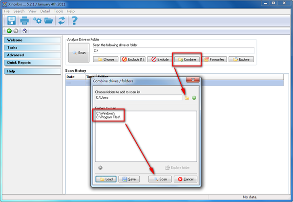This screenshot has height=202, width=293.
Task: Click the No data status bar text
Action: pyautogui.click(x=250, y=197)
